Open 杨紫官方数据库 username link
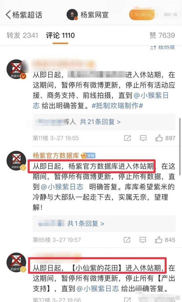The height and width of the screenshot is (302, 182). pos(56,155)
